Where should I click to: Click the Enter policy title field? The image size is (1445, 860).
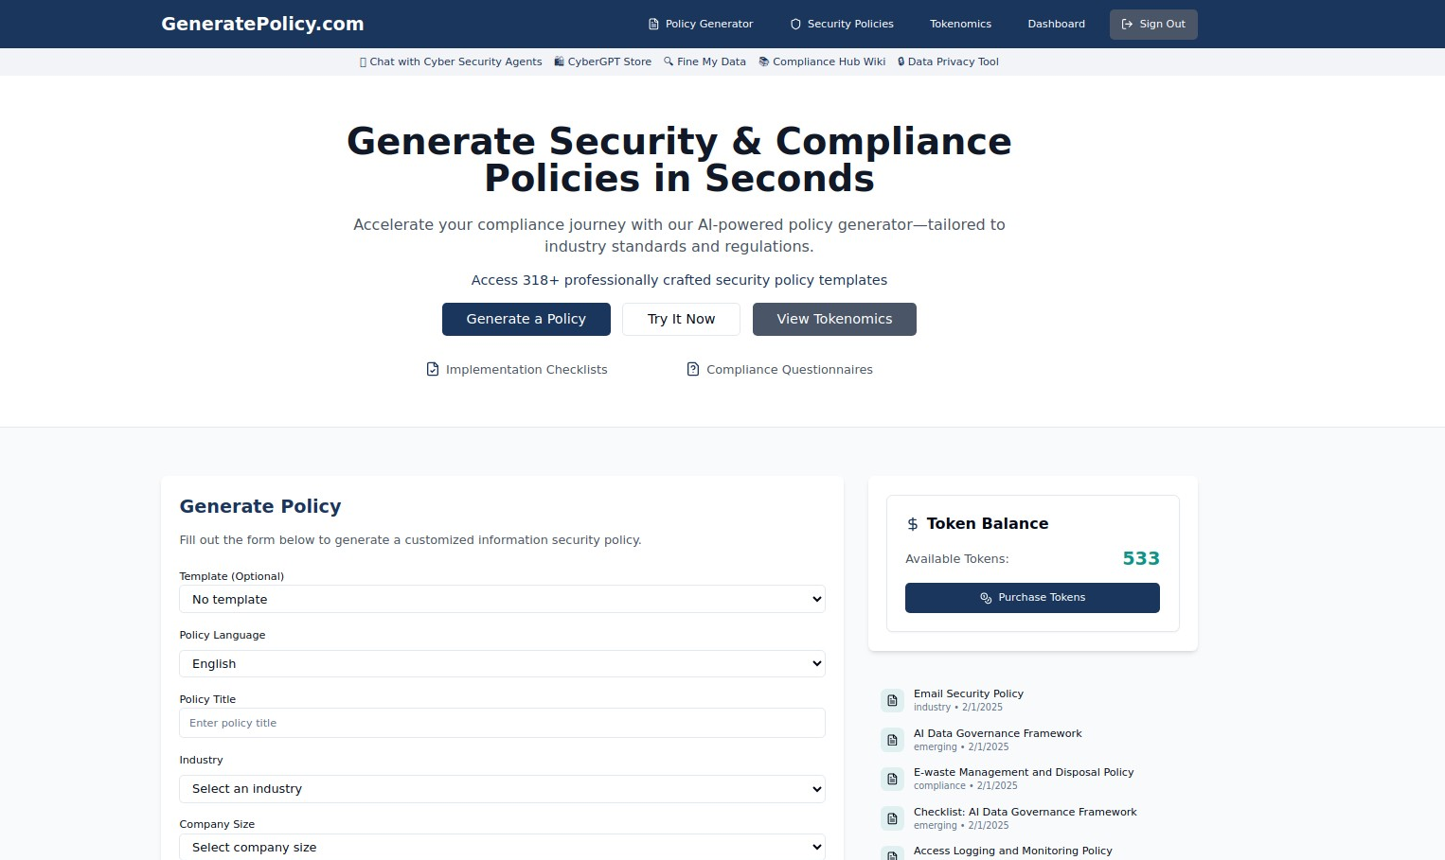pos(502,723)
